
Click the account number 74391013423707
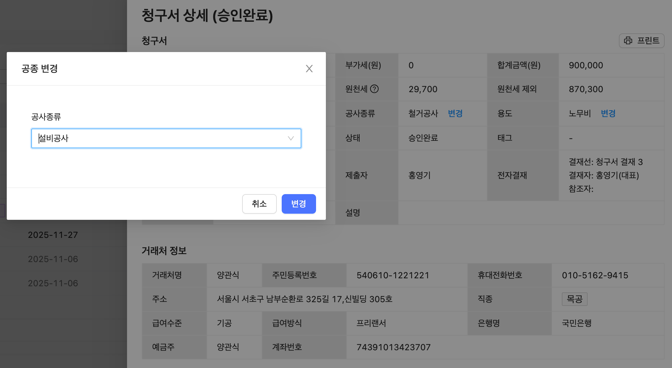(x=393, y=347)
